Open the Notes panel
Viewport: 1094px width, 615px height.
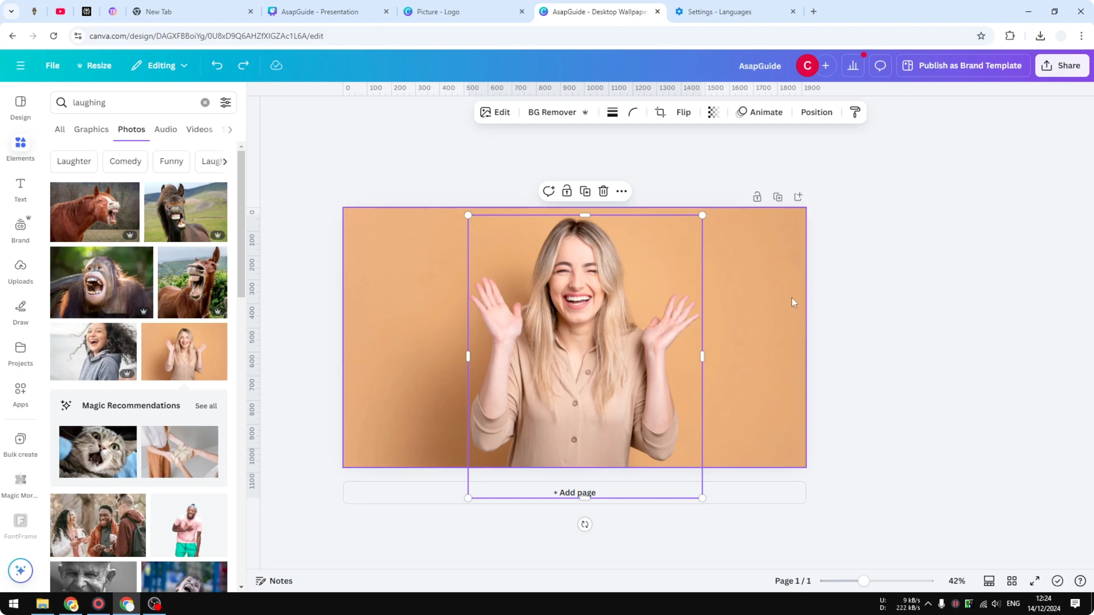coord(274,581)
